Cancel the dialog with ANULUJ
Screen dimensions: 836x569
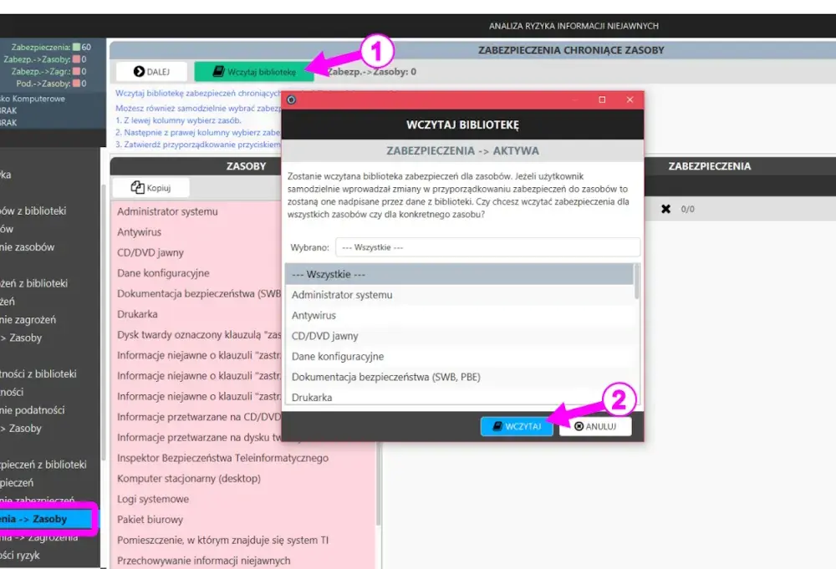[595, 426]
